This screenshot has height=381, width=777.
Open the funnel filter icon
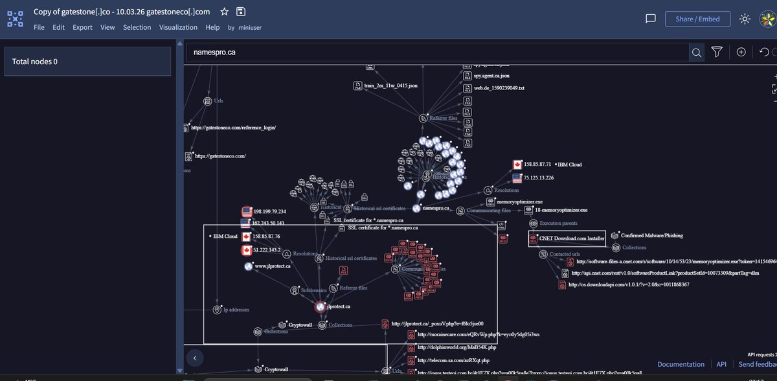pyautogui.click(x=717, y=52)
